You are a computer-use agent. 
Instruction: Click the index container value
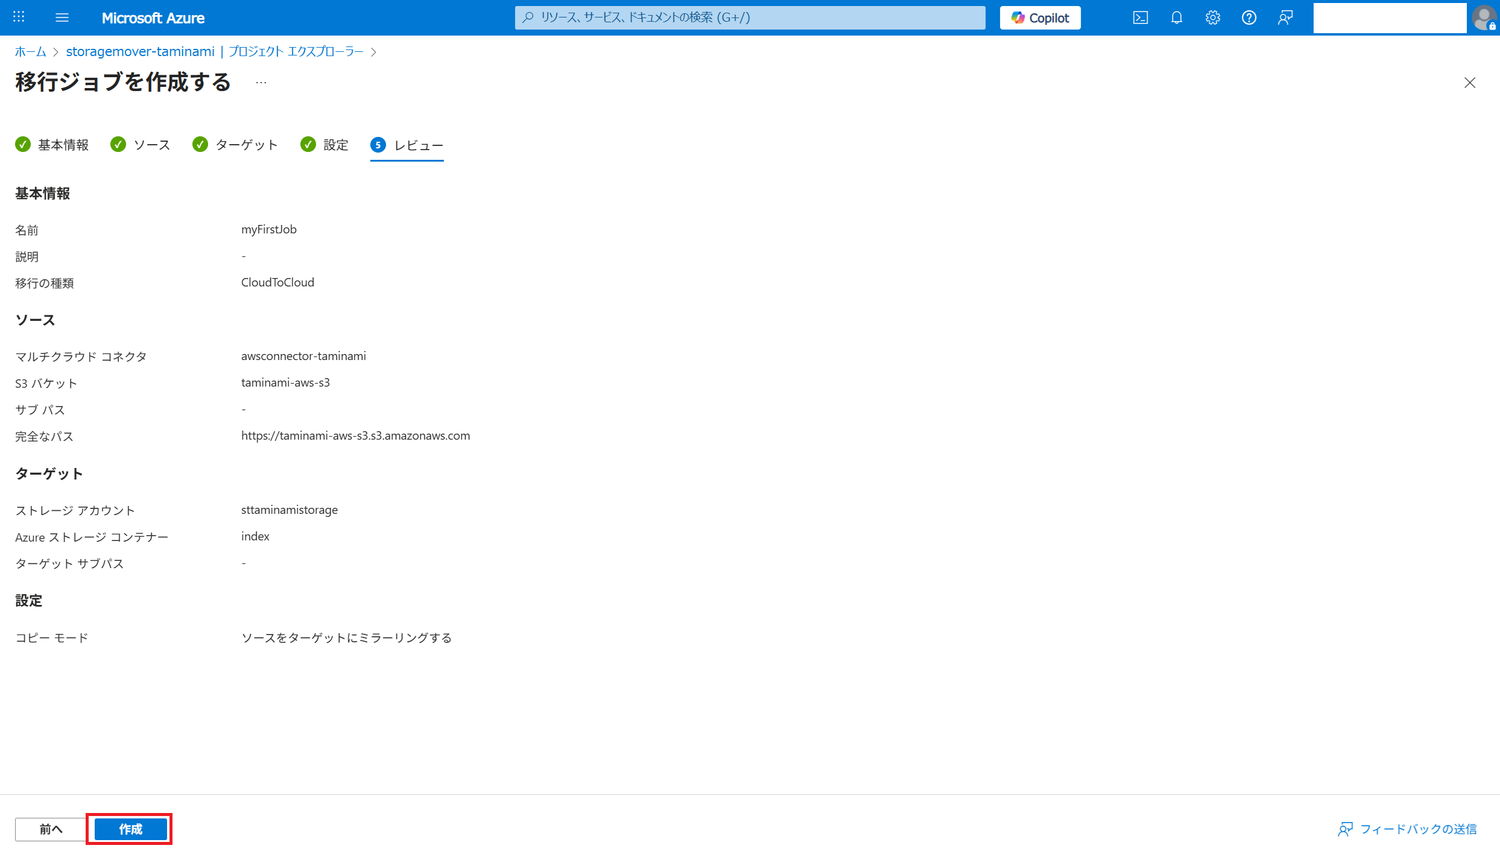(x=255, y=536)
